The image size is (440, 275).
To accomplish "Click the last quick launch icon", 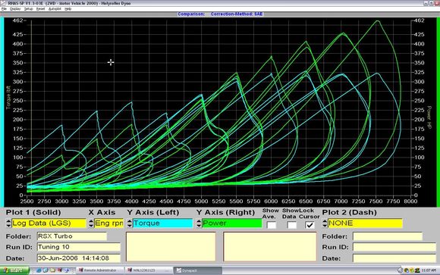I will click(67, 270).
